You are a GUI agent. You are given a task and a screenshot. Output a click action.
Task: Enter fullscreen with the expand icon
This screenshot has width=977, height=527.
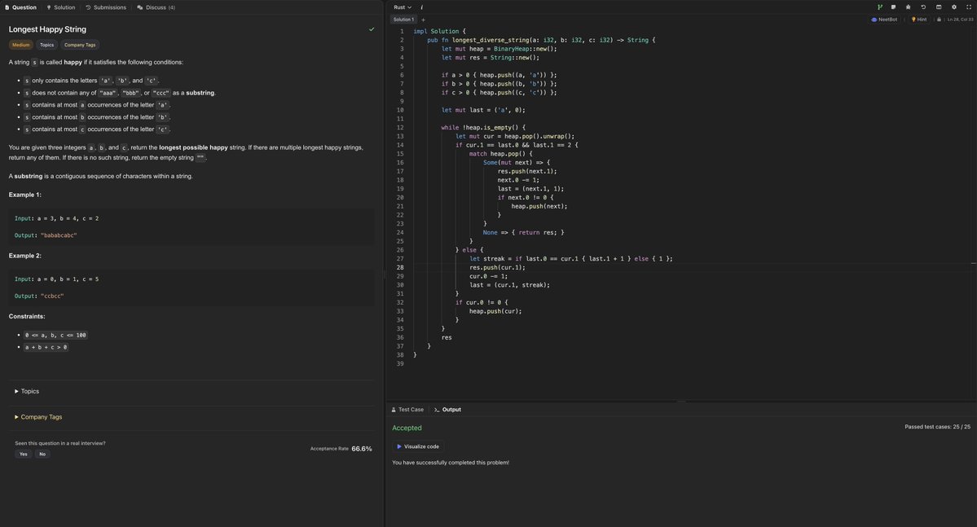pos(968,7)
